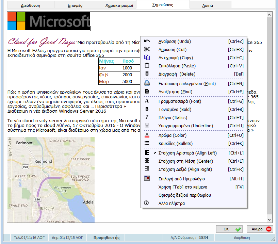Click table cell with value 2000
Viewport: 278px width, 244px height.
pyautogui.click(x=131, y=75)
